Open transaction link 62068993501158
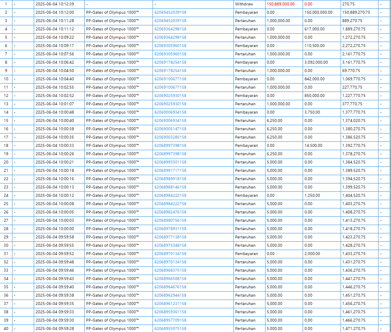This screenshot has height=332, width=391. (170, 162)
